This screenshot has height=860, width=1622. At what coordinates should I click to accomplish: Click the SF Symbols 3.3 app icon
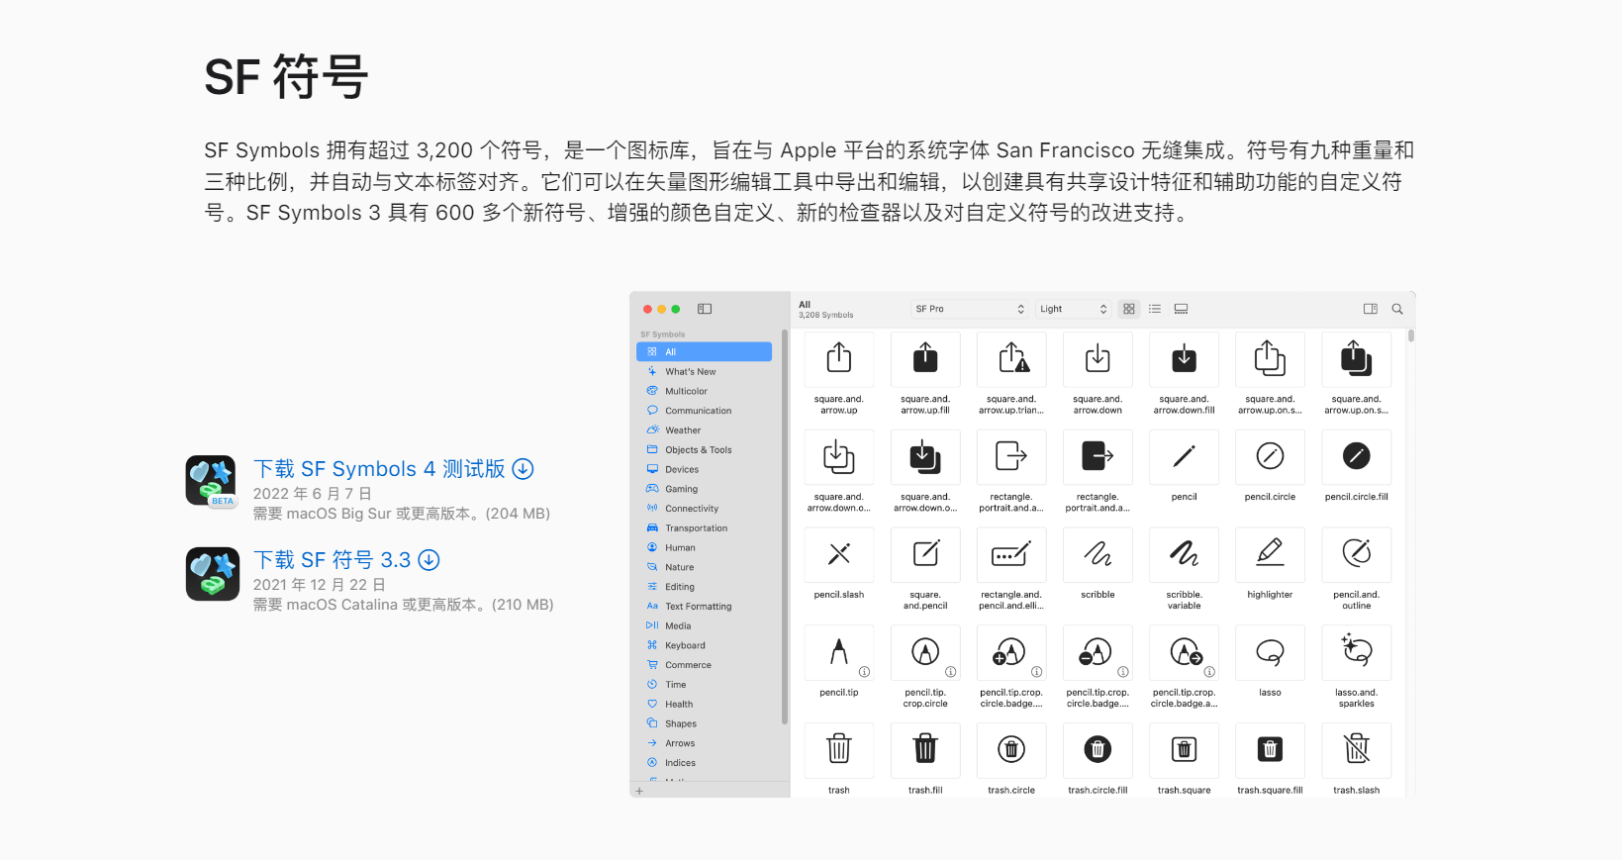[x=212, y=574]
